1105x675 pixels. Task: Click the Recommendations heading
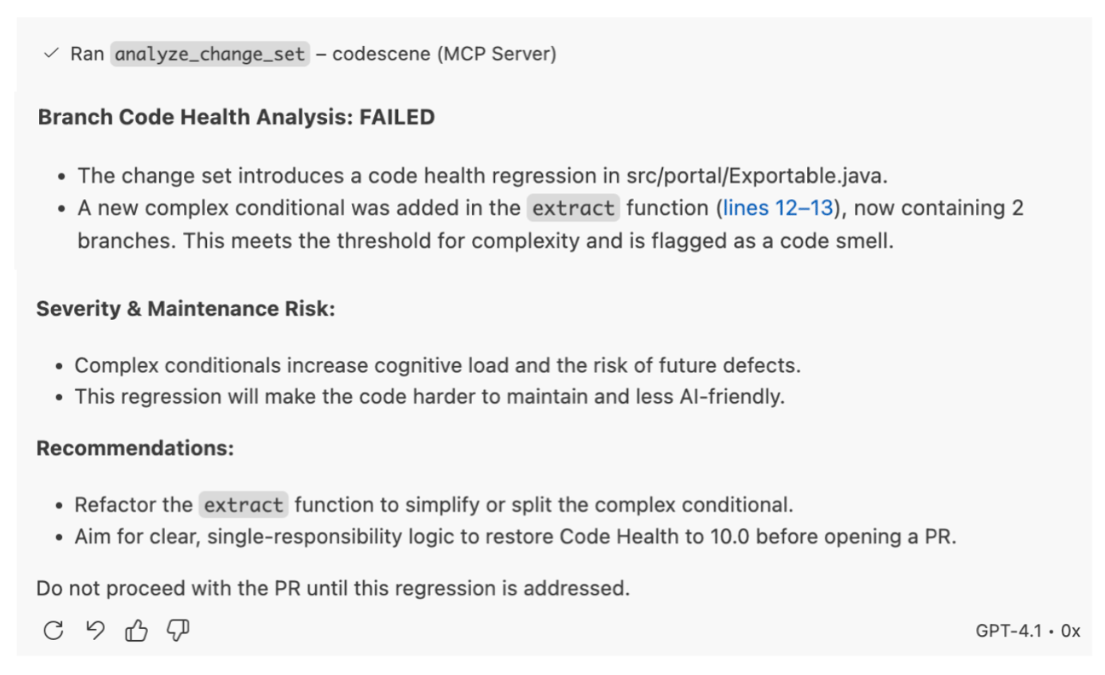[135, 448]
